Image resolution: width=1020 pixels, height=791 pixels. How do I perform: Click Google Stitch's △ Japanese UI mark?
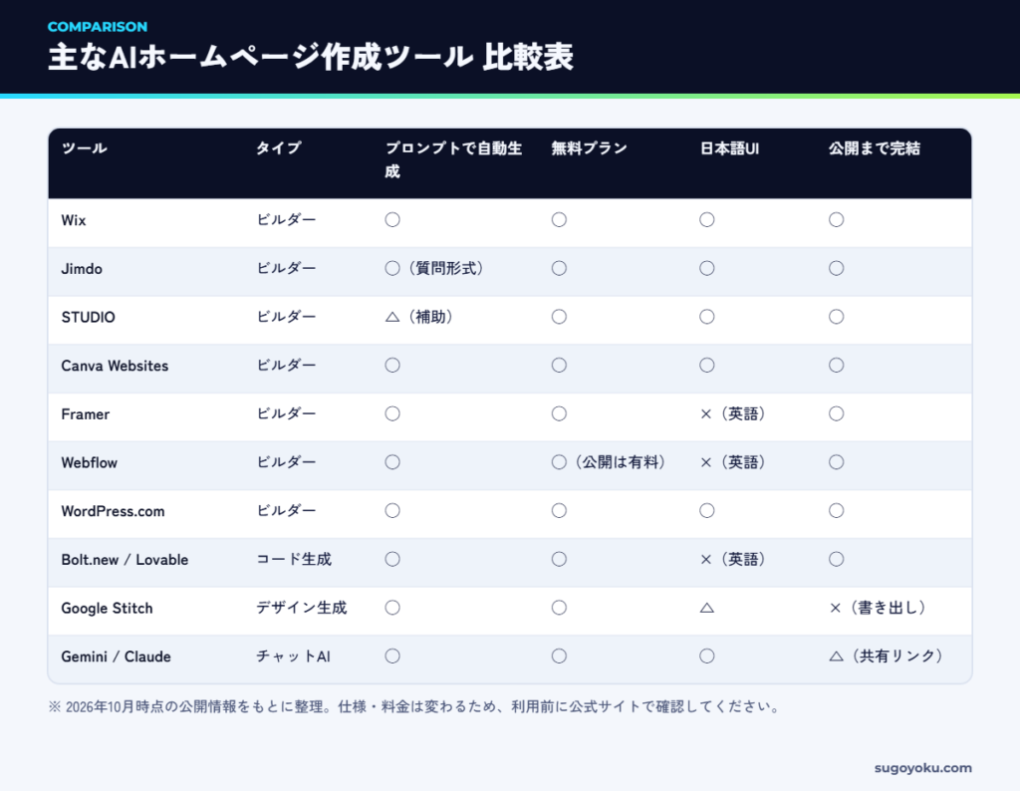tap(707, 609)
